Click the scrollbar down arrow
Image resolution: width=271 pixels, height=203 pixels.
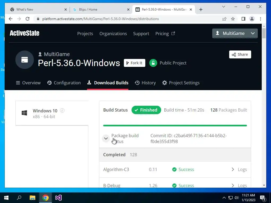264,185
